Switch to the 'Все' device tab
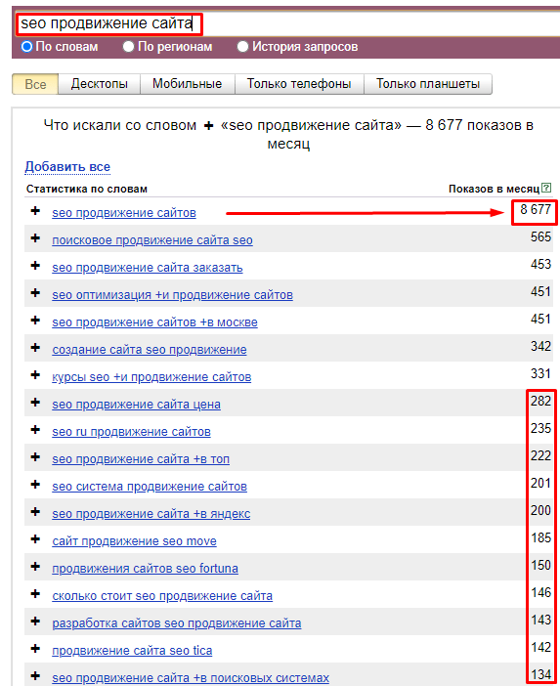560x686 pixels. [35, 84]
